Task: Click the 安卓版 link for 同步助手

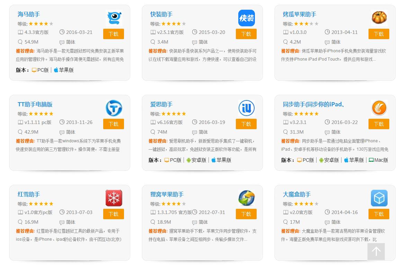Action: point(329,160)
